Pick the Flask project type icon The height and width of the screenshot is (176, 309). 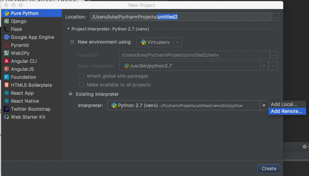(x=7, y=29)
